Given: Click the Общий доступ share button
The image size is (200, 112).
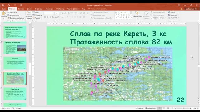Looking at the screenshot, I should (x=191, y=9).
